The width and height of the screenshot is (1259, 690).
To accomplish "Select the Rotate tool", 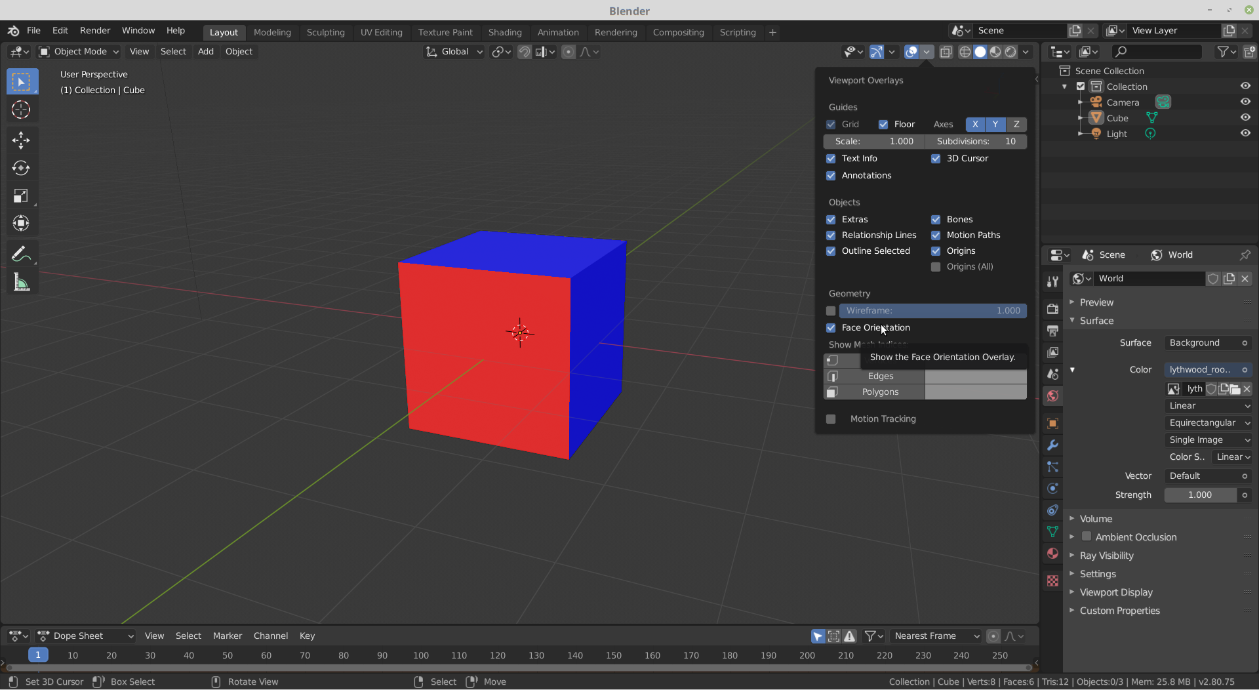I will coord(22,168).
